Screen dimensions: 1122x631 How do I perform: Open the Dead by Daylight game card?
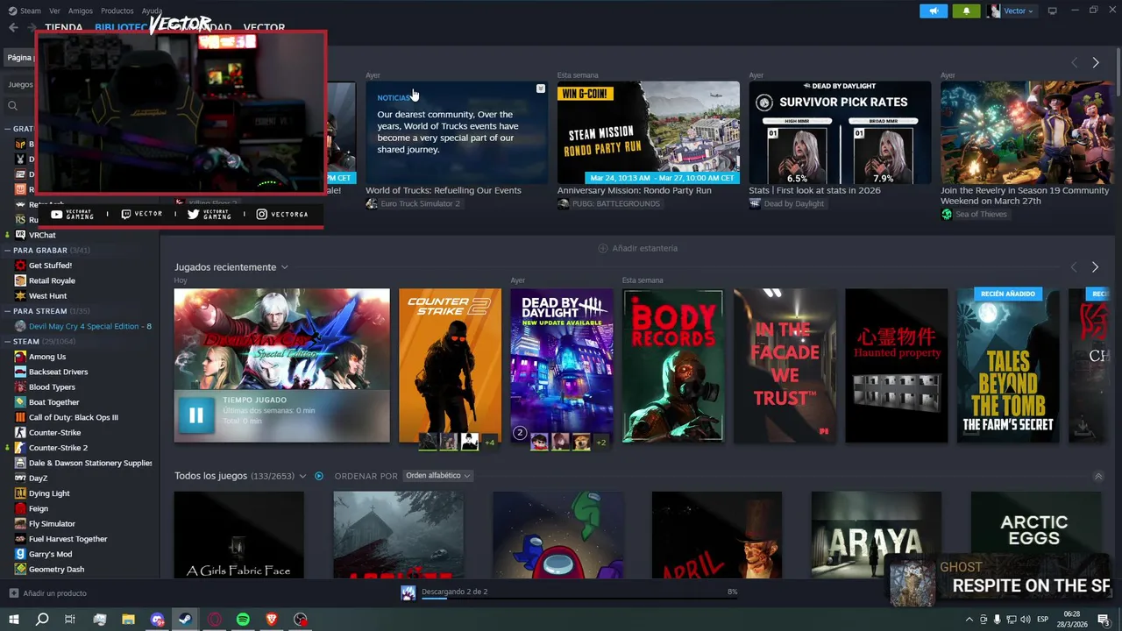(562, 365)
